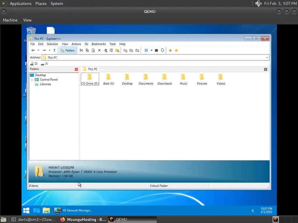Select the Boot (X:) drive item
Screen dimensions: 298x223
(x=109, y=79)
